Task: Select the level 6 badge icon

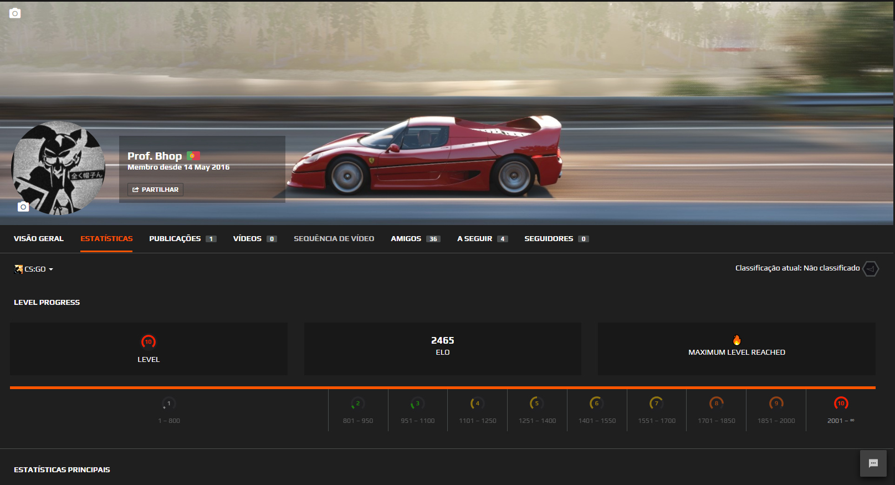Action: click(x=597, y=404)
